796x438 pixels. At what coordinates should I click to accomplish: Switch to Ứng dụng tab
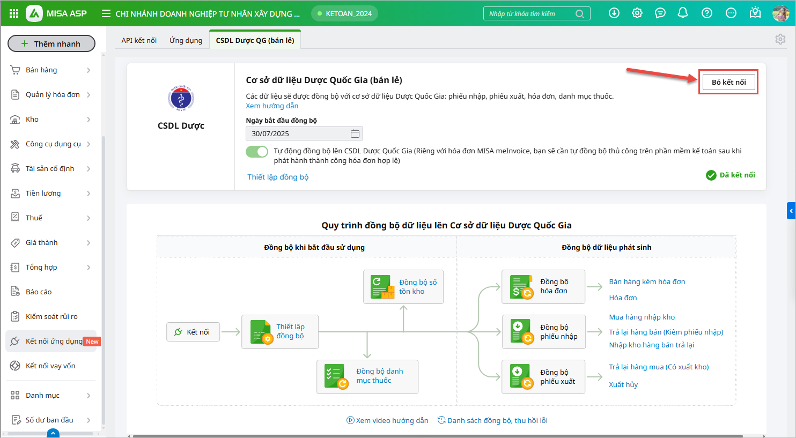186,40
